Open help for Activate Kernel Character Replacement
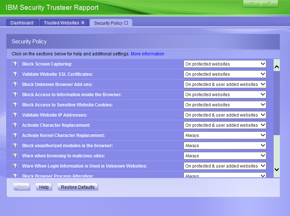Viewport: 290px width, 216px height. pos(15,136)
